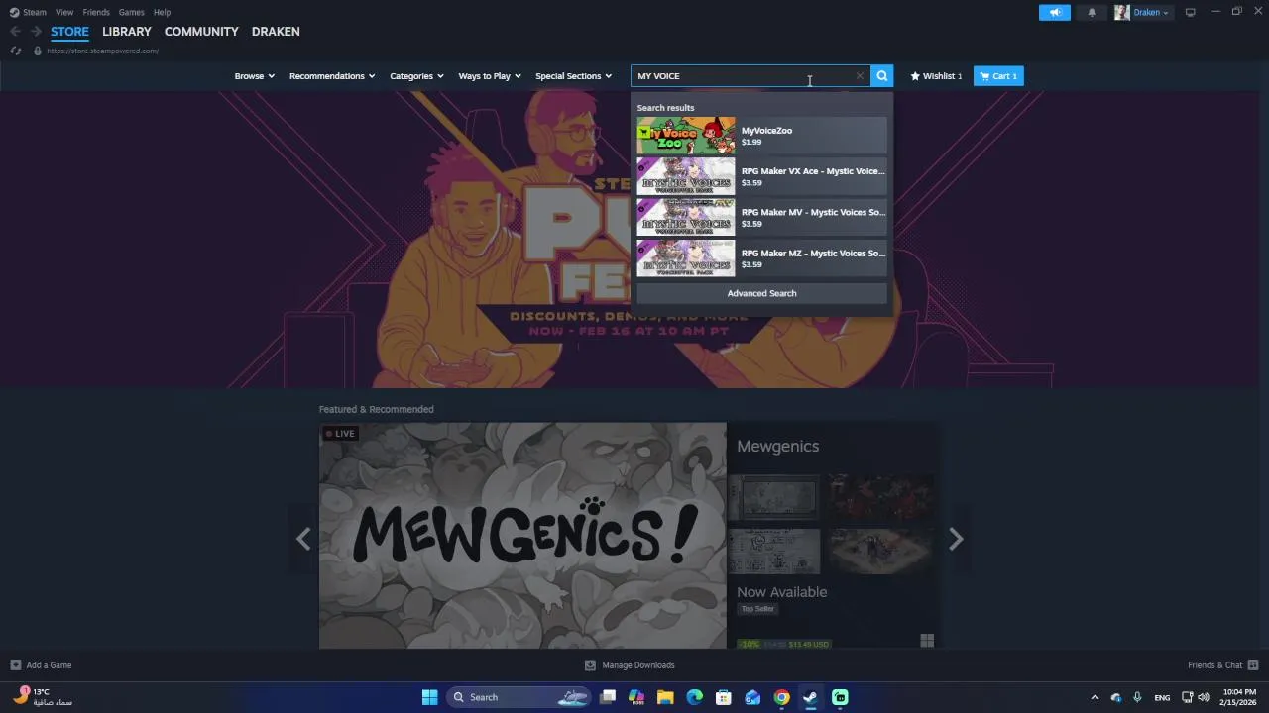Go forward with the right arrow
The height and width of the screenshot is (713, 1269).
(x=36, y=32)
